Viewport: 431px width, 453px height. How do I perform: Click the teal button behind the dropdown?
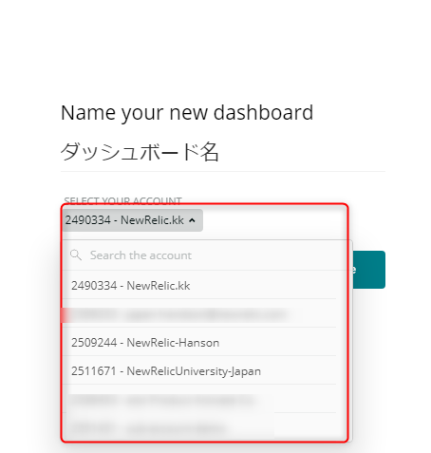[x=369, y=270]
